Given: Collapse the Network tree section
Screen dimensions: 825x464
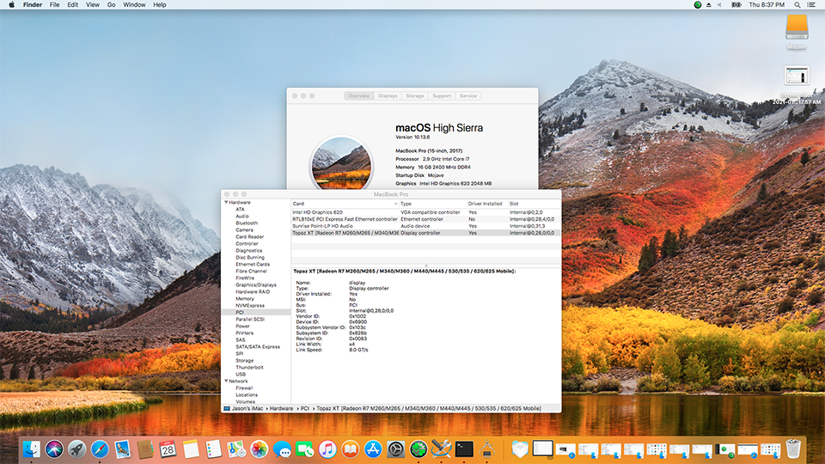Looking at the screenshot, I should coord(226,381).
